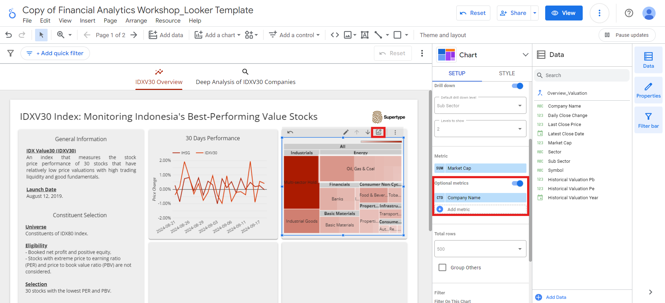
Task: Click the header Reset button
Action: coord(473,13)
